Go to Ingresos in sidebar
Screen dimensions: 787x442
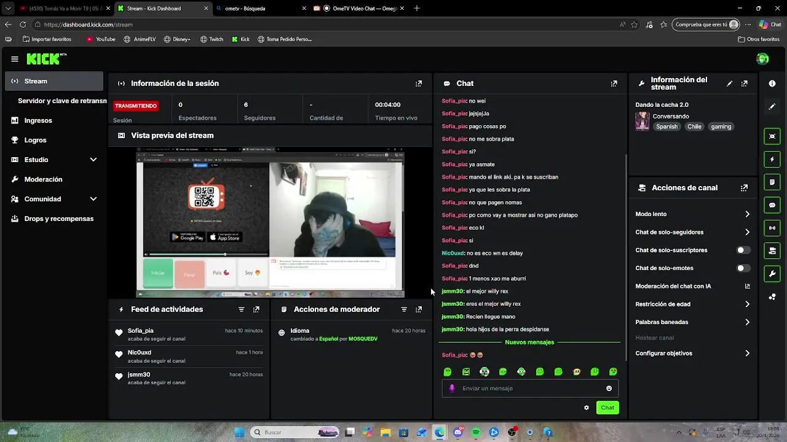pyautogui.click(x=54, y=120)
